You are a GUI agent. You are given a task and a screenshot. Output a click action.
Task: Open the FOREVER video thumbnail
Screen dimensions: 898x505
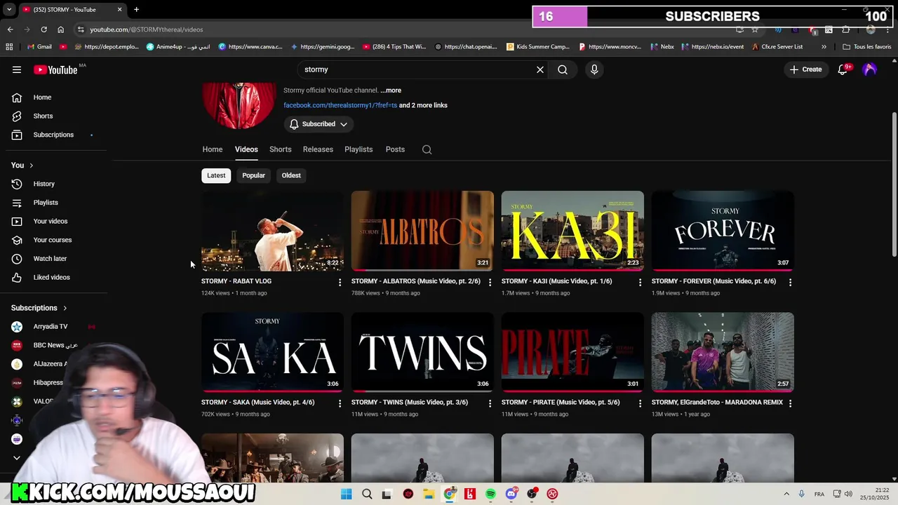pyautogui.click(x=723, y=231)
